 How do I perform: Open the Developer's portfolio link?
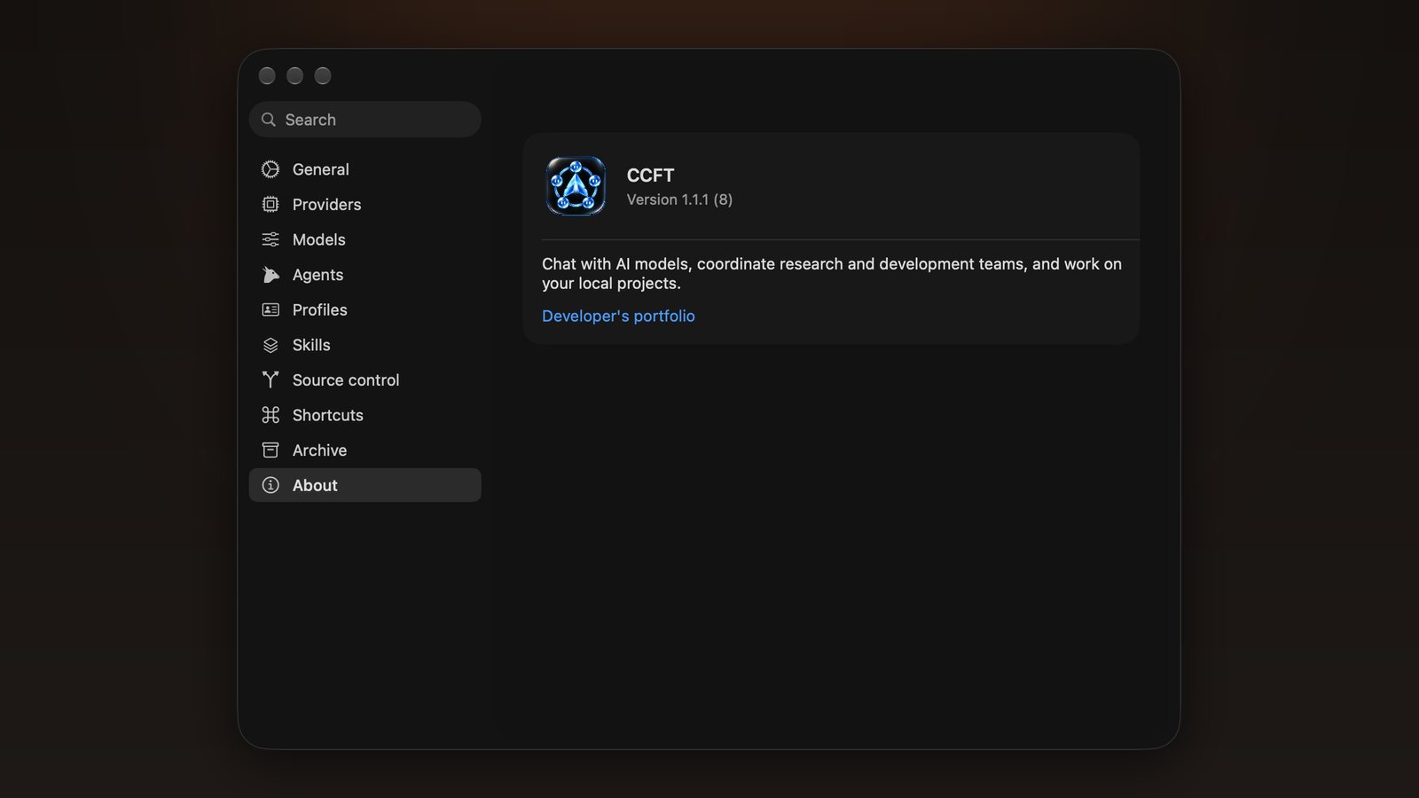tap(618, 316)
